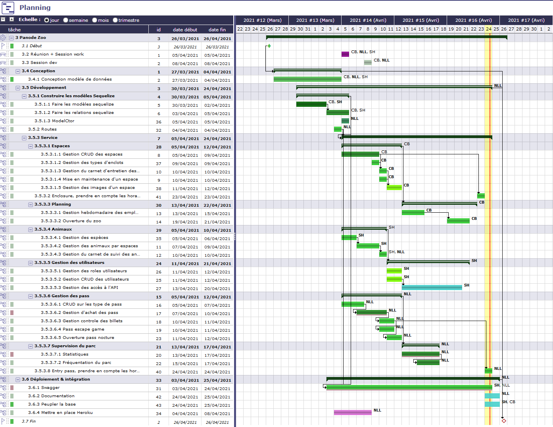Click the expand-all plus icon beside Echelle

12,19
